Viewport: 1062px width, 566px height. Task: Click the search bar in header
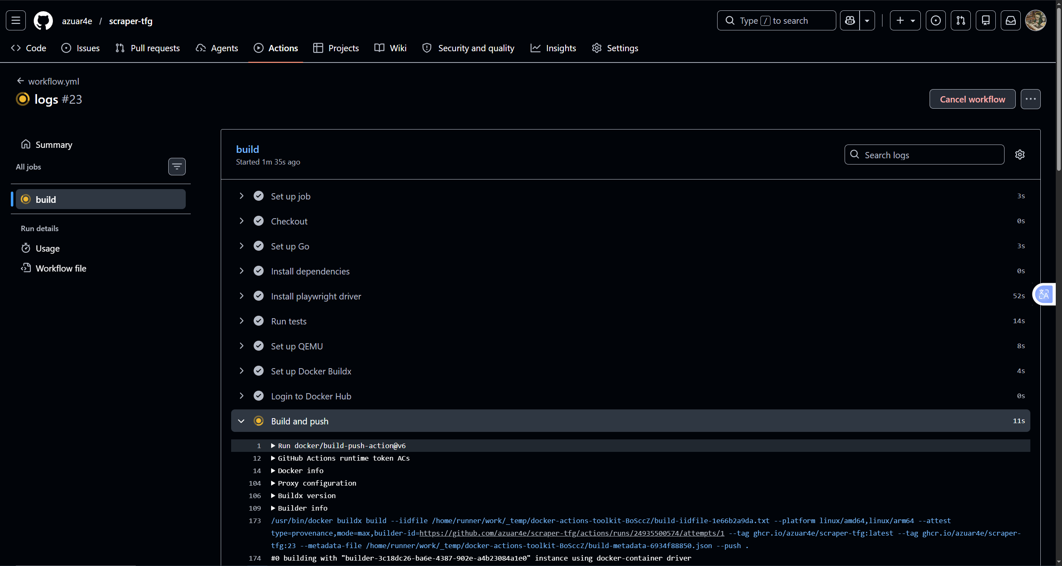pos(776,20)
